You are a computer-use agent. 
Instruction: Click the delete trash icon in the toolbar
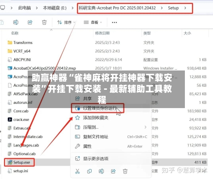[x=44, y=22]
